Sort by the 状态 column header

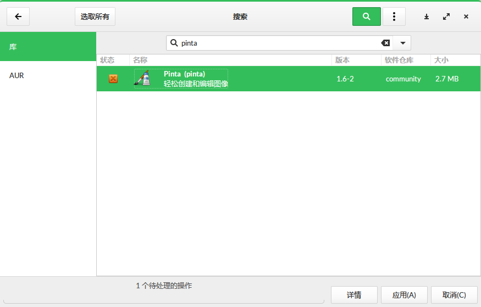point(113,60)
